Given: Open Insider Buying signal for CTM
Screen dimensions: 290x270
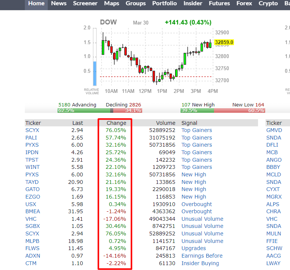Looking at the screenshot, I should click(x=200, y=263).
